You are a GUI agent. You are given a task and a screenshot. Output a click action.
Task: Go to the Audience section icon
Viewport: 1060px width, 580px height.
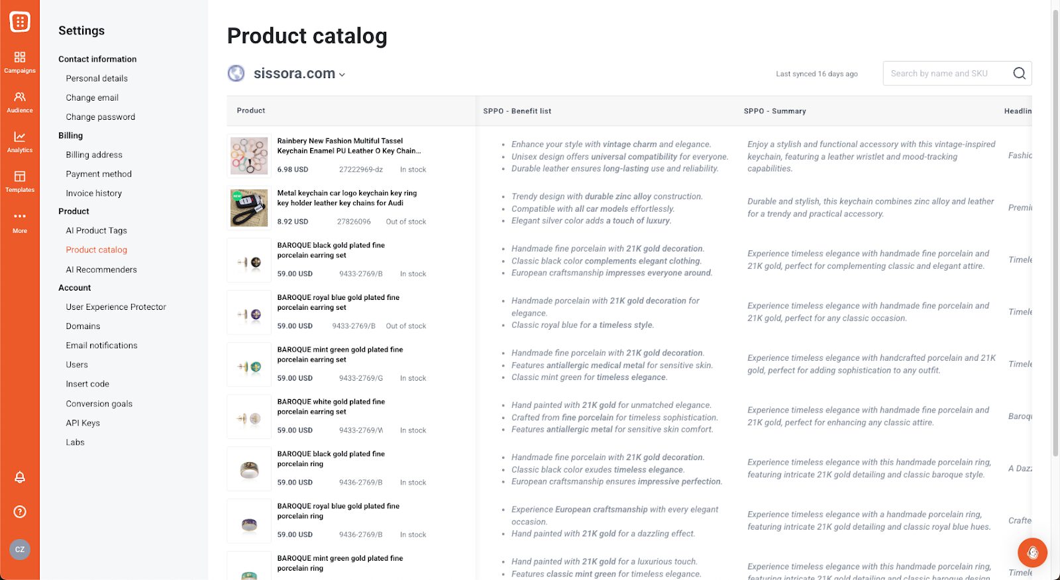click(20, 101)
